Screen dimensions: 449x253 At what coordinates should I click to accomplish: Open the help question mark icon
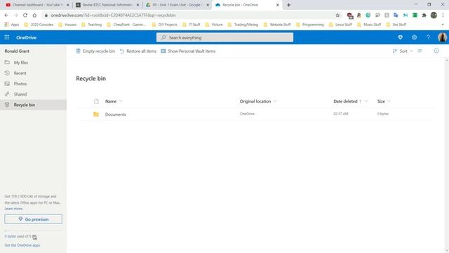click(x=428, y=37)
